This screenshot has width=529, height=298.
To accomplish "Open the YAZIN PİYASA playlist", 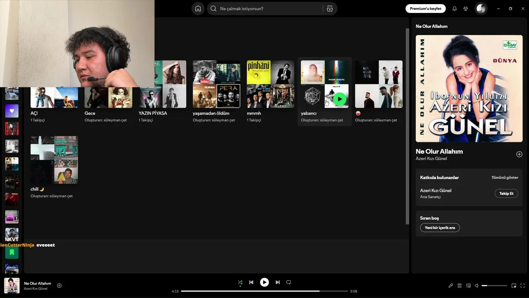I will (x=162, y=92).
